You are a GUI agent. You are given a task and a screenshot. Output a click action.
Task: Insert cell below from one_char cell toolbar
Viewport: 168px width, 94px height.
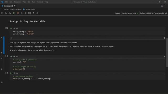click(14, 56)
